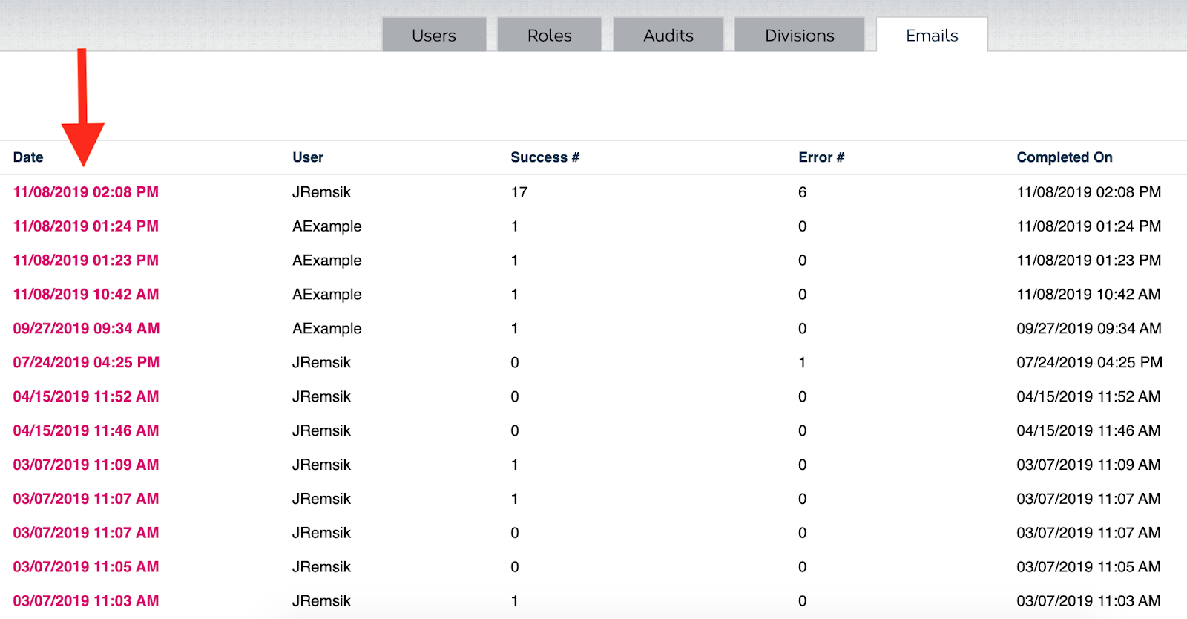Click JRemsik in the 11:03 AM row
This screenshot has height=619, width=1187.
(x=321, y=601)
